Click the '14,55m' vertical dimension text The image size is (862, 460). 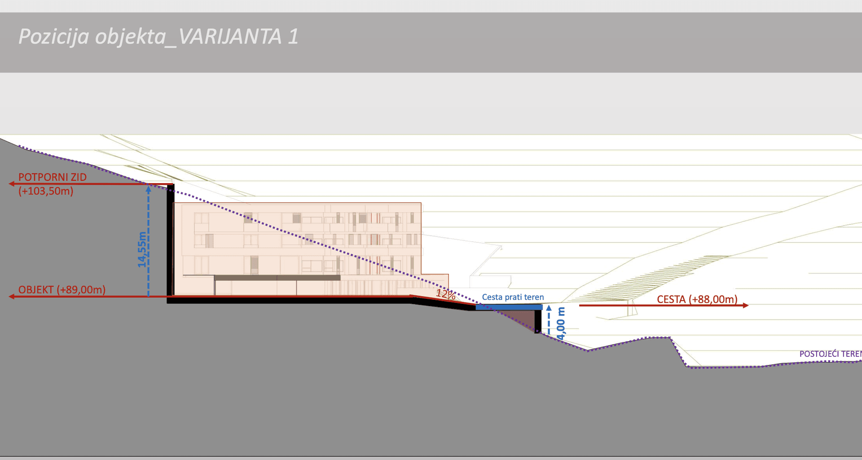[x=142, y=250]
